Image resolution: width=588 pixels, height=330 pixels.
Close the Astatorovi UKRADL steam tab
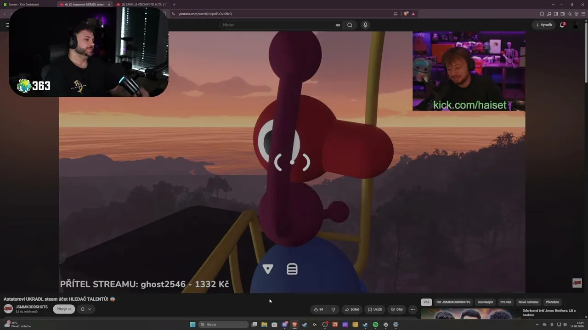tap(109, 5)
